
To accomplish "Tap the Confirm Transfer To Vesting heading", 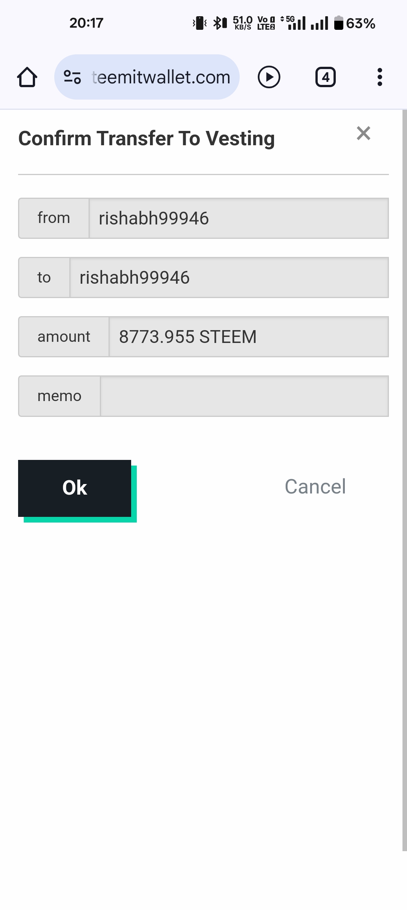I will point(147,138).
